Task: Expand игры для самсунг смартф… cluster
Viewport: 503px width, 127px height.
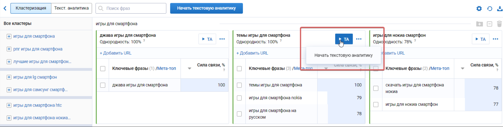Action: (9, 90)
